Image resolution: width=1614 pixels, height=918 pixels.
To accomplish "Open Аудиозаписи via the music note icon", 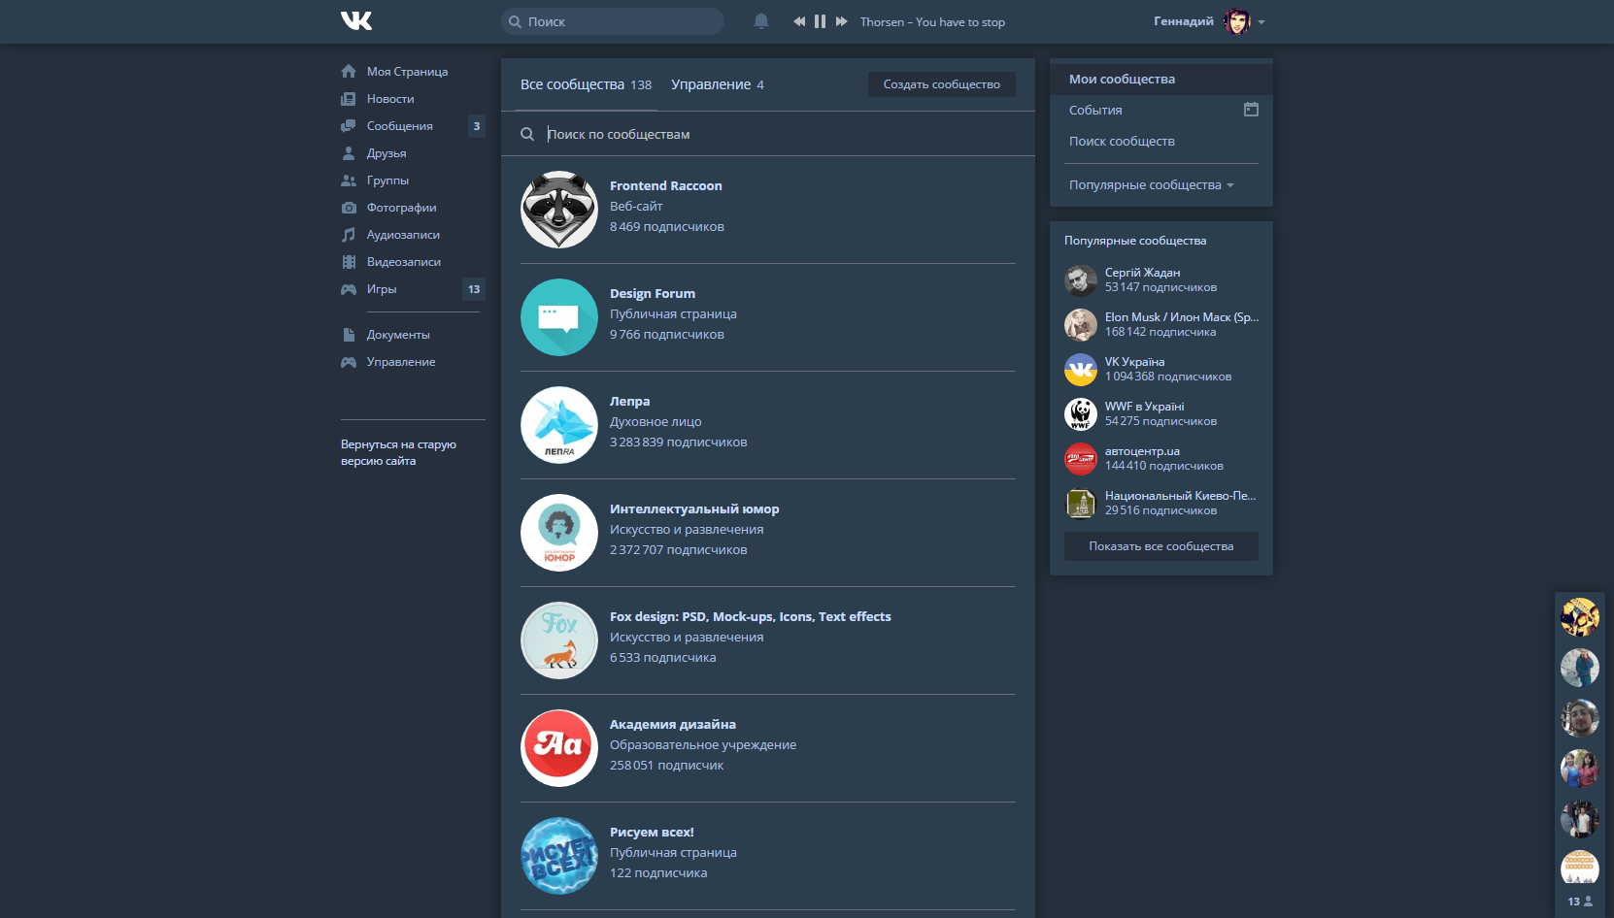I will point(349,234).
